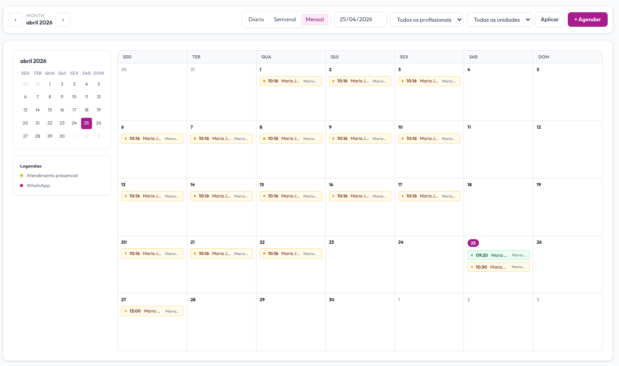Select the Mensal view tab

(314, 19)
